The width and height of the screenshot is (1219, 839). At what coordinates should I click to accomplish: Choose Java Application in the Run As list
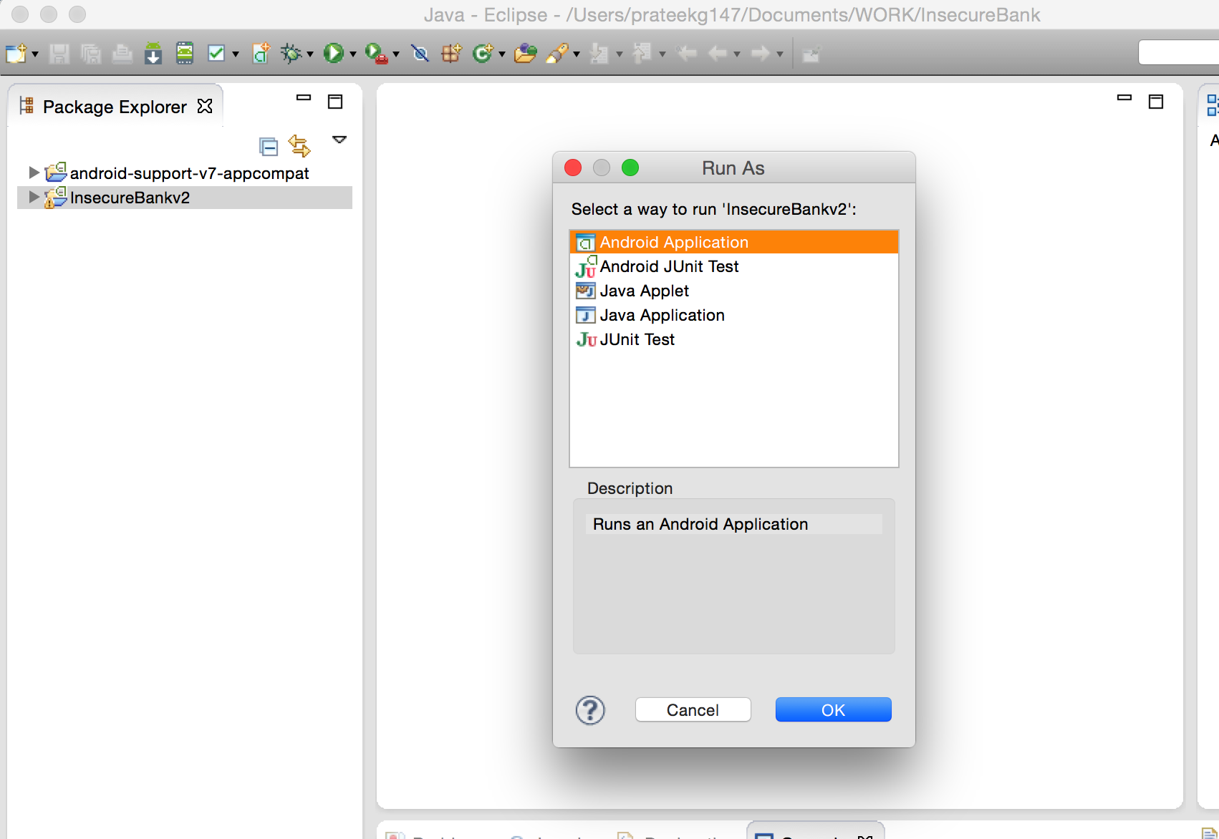tap(734, 315)
